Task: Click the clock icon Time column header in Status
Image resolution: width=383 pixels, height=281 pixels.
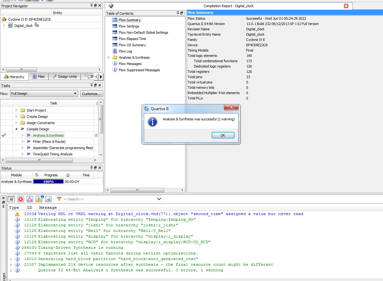Action: (68, 175)
